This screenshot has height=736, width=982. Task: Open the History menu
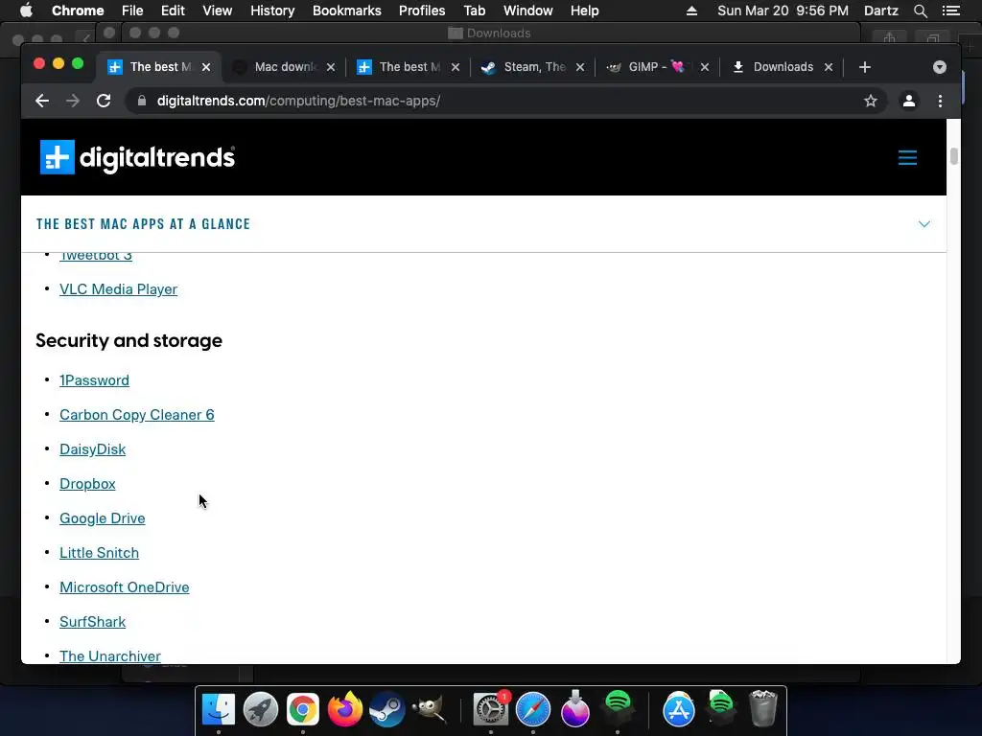272,11
